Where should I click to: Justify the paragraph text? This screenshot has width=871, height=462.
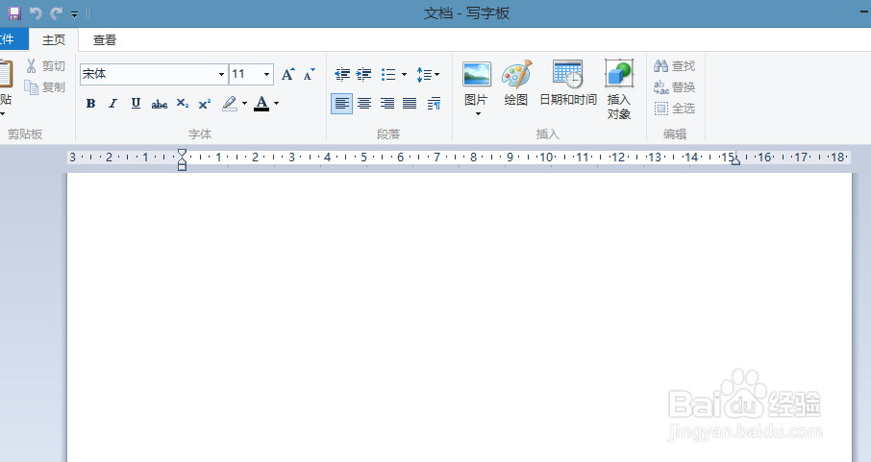(410, 104)
